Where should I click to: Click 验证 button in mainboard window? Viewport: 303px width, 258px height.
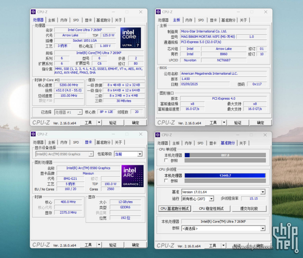click(x=238, y=123)
